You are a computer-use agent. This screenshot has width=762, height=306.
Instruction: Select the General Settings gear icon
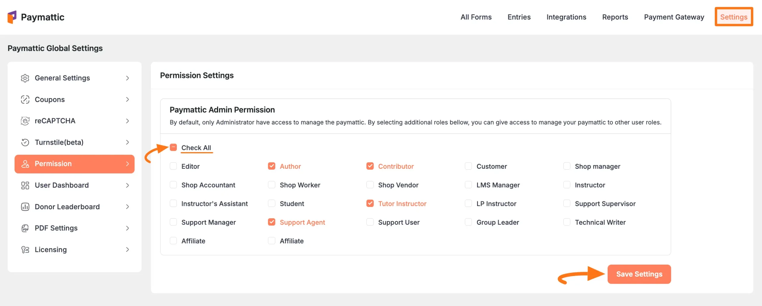(x=25, y=78)
